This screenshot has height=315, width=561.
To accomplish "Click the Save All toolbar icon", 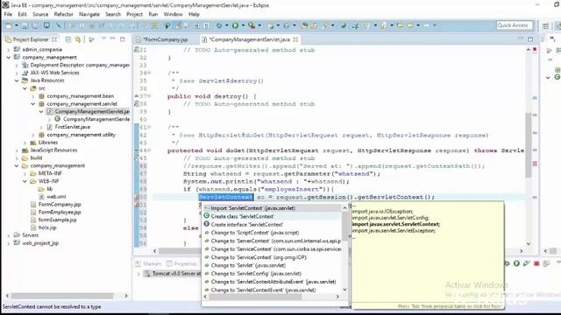I will tap(35, 25).
